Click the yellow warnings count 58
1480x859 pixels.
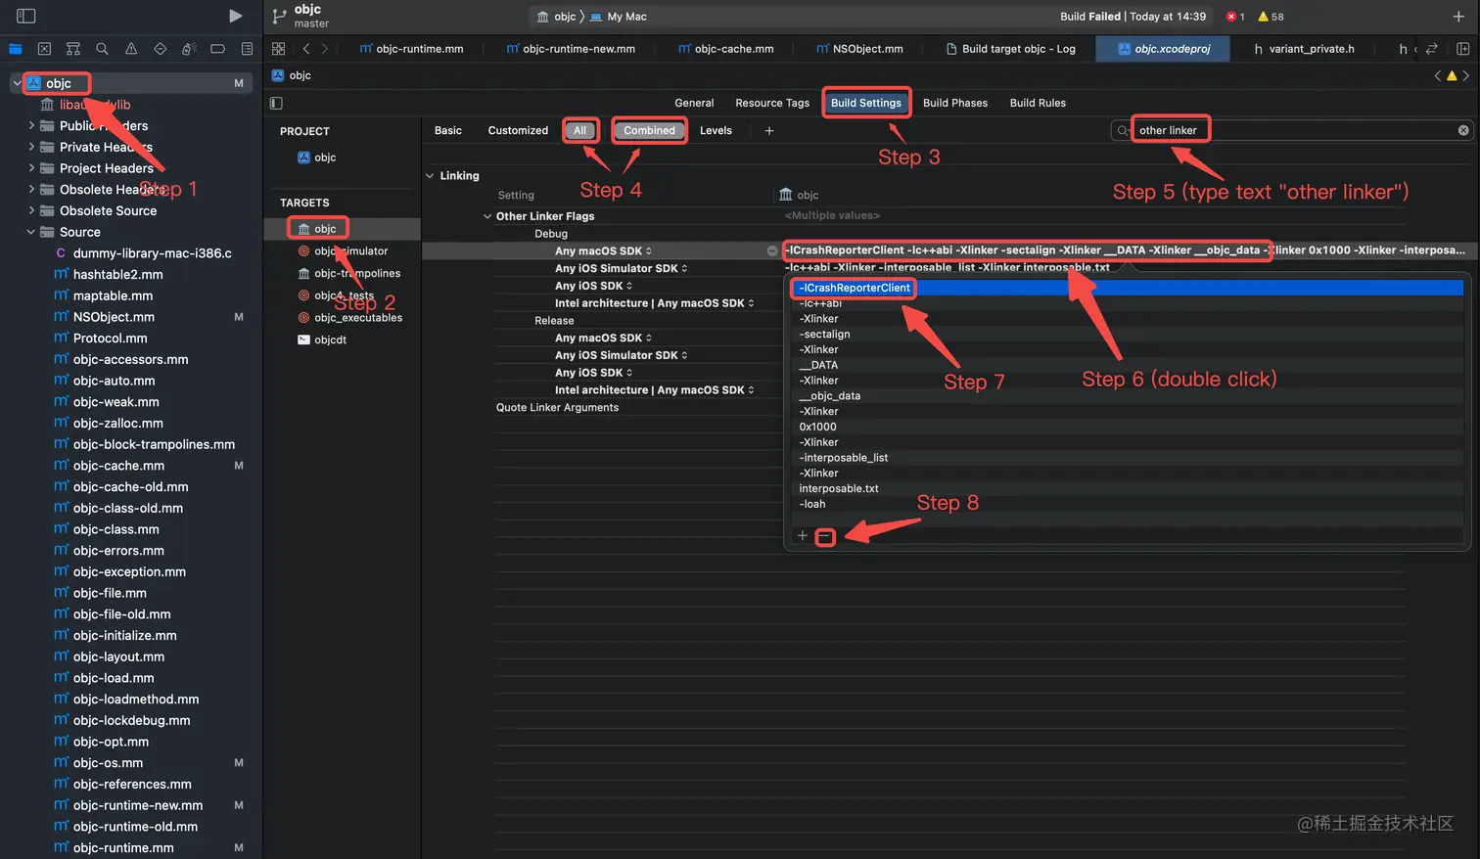[1271, 17]
